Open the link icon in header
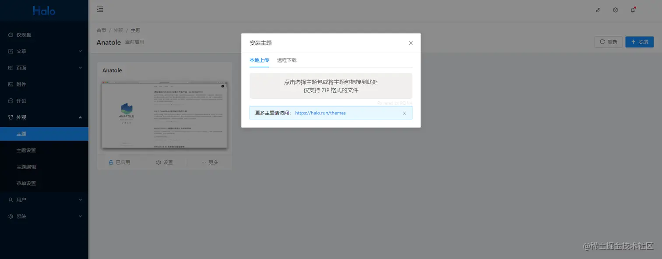 598,10
